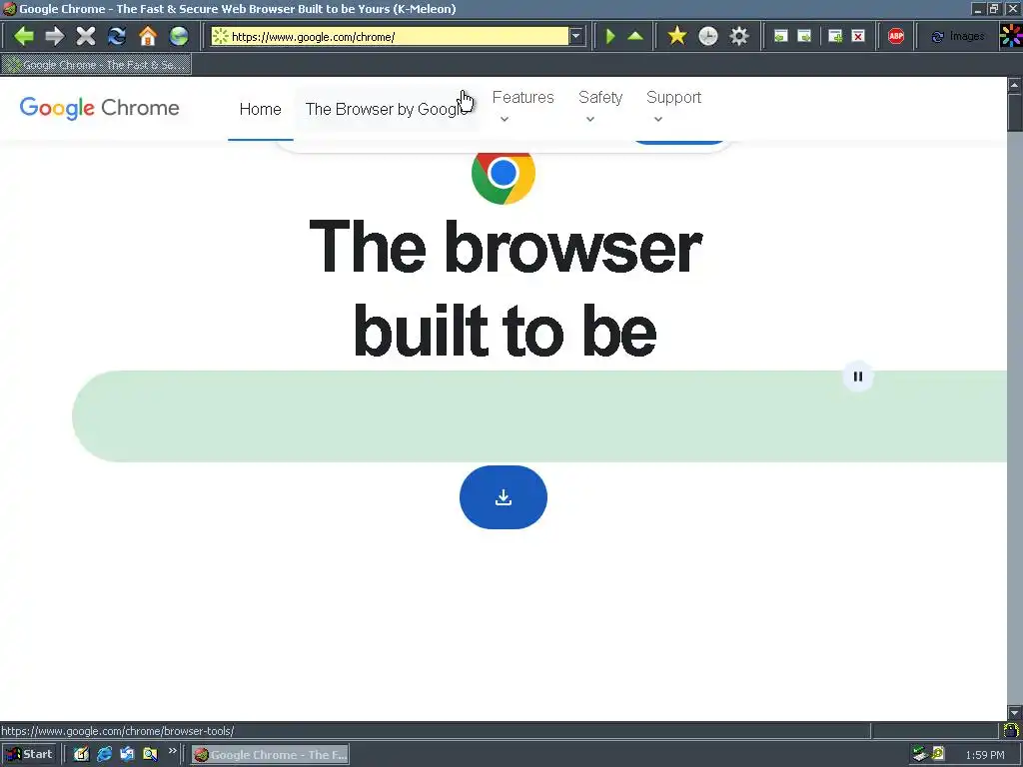Toggle the red ABP Adblock icon

click(896, 36)
